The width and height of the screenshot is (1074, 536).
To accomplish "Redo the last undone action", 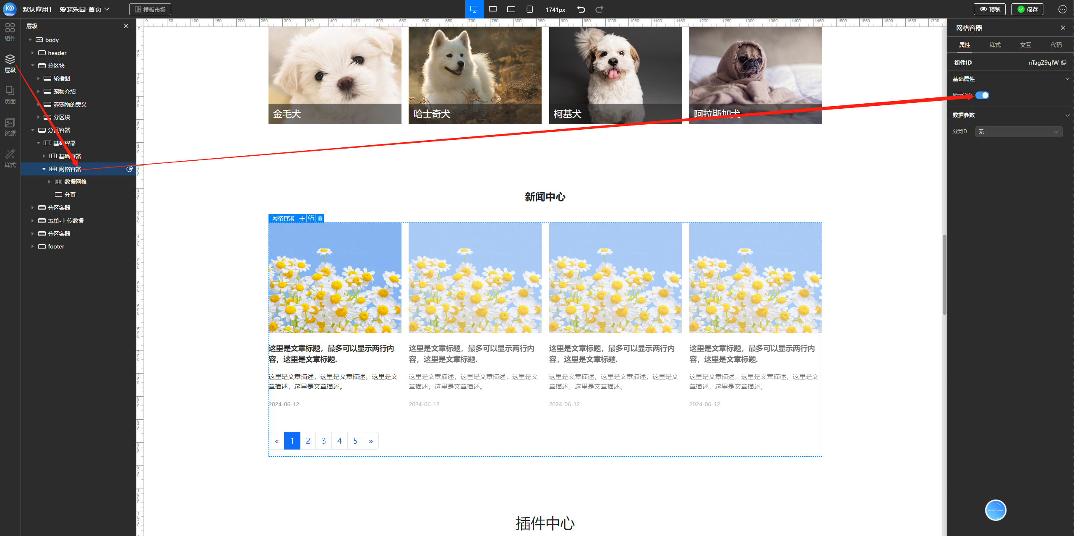I will click(600, 9).
